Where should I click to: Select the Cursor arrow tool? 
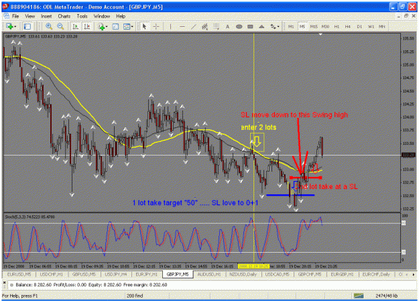coord(145,26)
